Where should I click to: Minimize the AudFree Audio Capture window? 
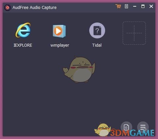point(135,6)
